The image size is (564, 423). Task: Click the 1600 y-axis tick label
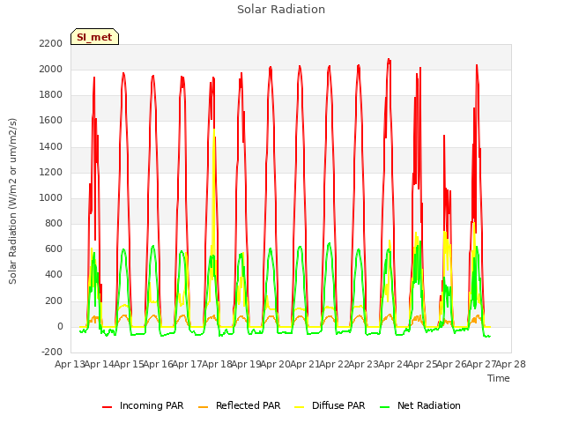pyautogui.click(x=51, y=121)
